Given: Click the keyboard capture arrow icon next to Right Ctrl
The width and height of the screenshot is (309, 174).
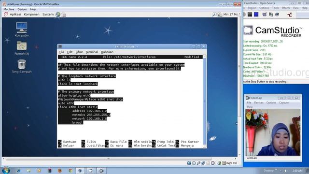Looking at the screenshot, I should point(224,163).
